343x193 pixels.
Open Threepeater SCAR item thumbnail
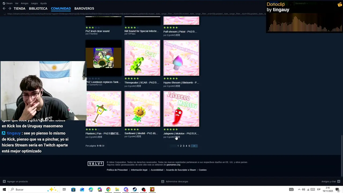click(142, 58)
